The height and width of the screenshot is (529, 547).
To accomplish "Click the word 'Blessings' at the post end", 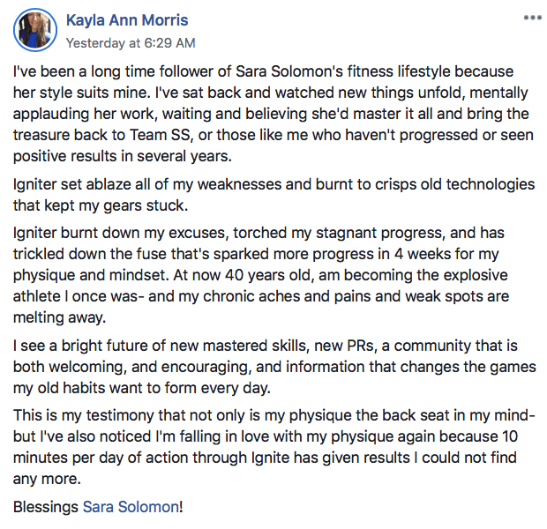I will (x=46, y=507).
